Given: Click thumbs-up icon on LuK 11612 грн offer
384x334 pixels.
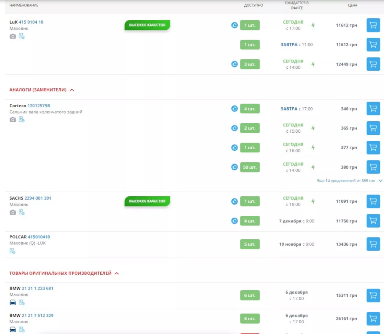Looking at the screenshot, I should [x=234, y=25].
